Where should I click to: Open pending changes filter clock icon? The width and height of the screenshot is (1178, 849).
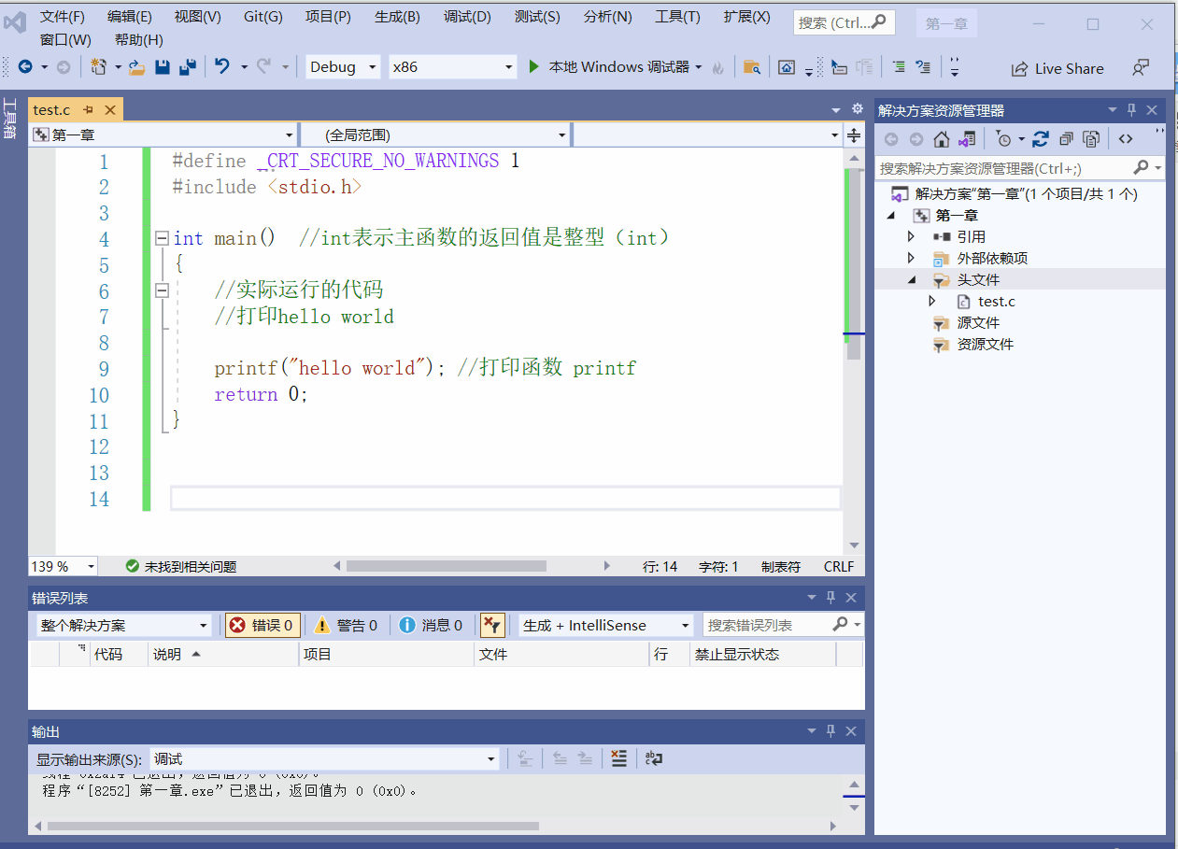pyautogui.click(x=1004, y=139)
